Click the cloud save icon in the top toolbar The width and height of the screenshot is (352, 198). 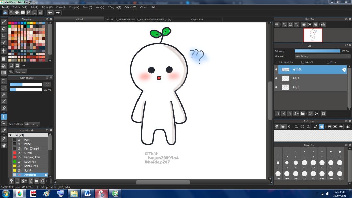click(5, 13)
